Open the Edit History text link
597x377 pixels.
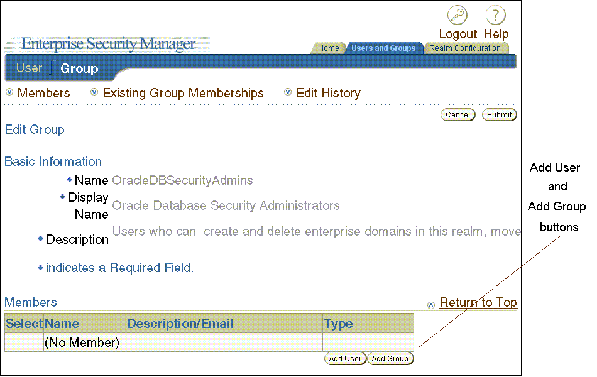click(x=328, y=93)
